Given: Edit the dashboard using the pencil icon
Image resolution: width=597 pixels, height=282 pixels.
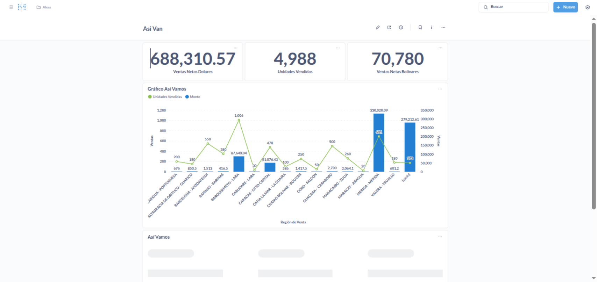Looking at the screenshot, I should click(378, 28).
